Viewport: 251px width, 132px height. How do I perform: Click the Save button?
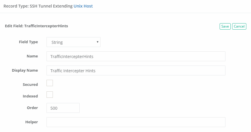click(225, 26)
